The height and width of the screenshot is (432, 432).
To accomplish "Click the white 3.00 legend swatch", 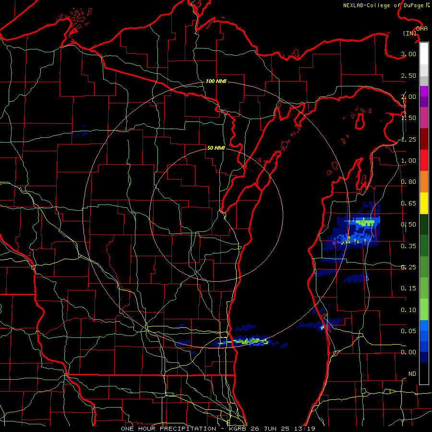I will click(424, 54).
